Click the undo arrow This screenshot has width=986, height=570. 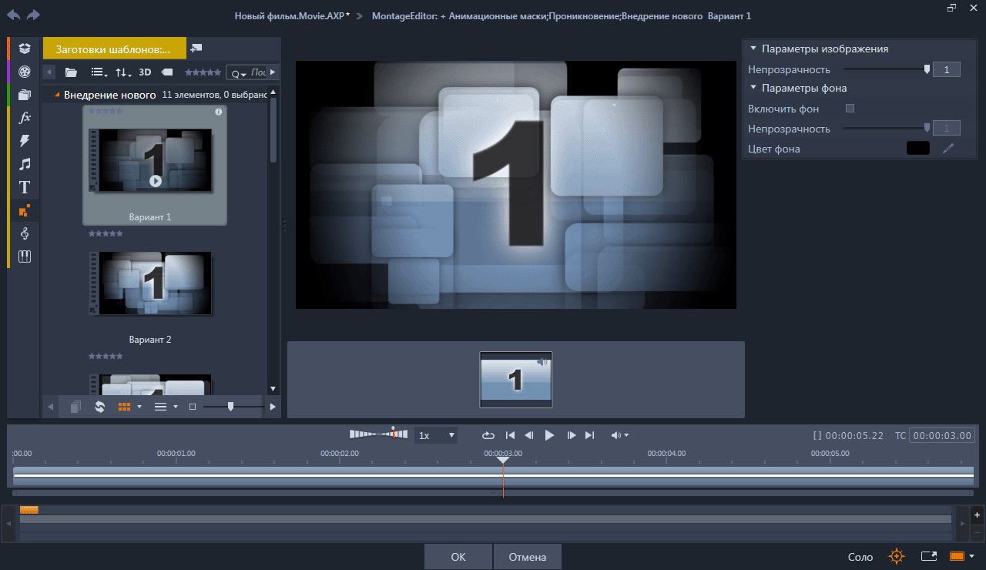coord(14,15)
